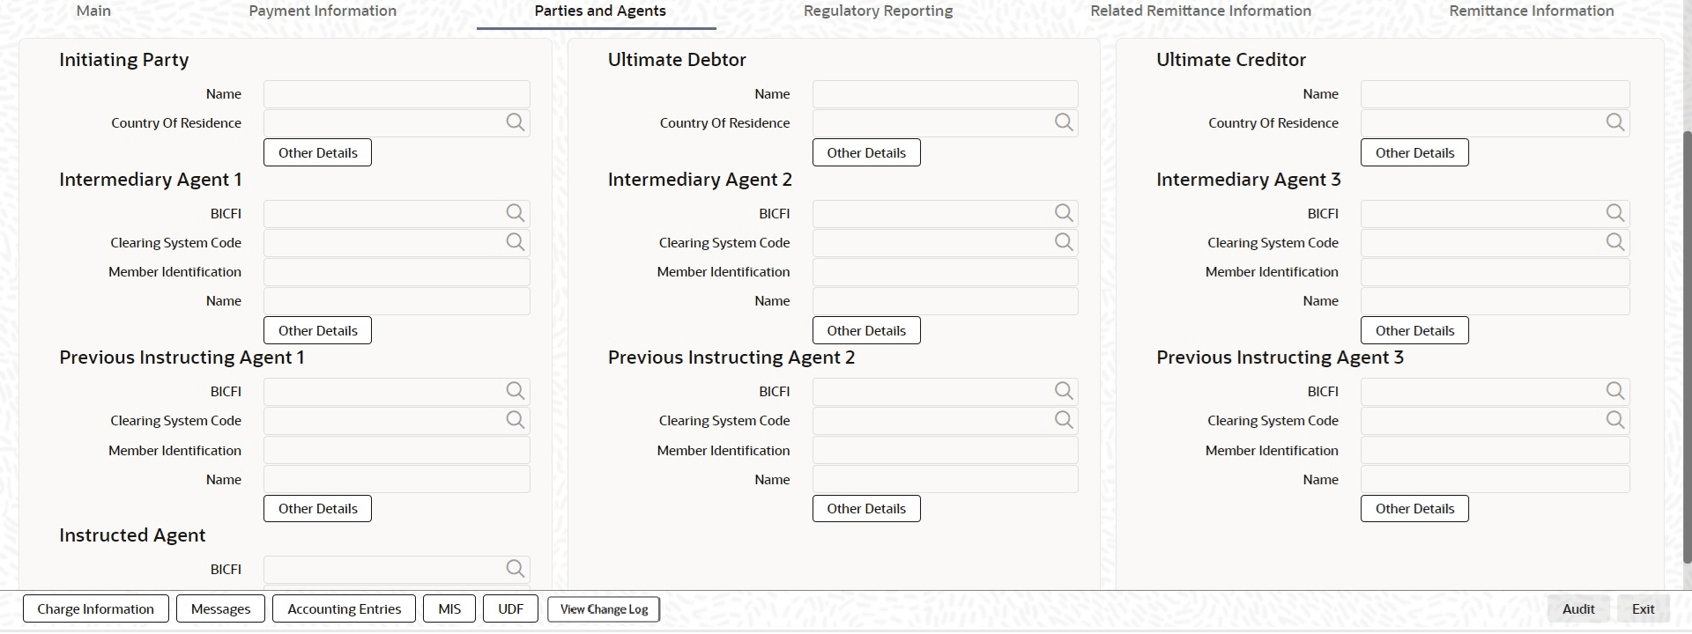Switch to the Payment Information tab

pos(323,11)
